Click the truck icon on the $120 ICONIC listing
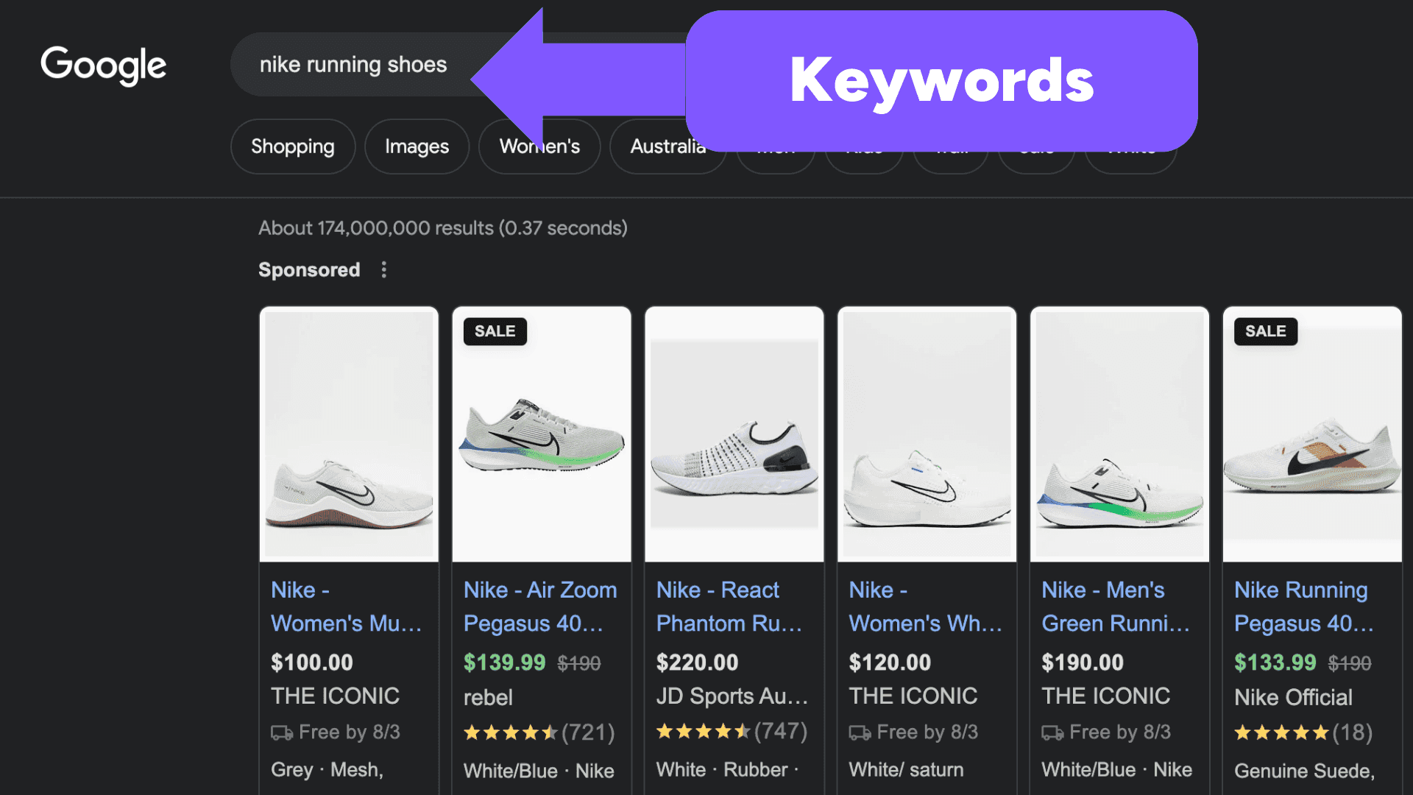 860,732
